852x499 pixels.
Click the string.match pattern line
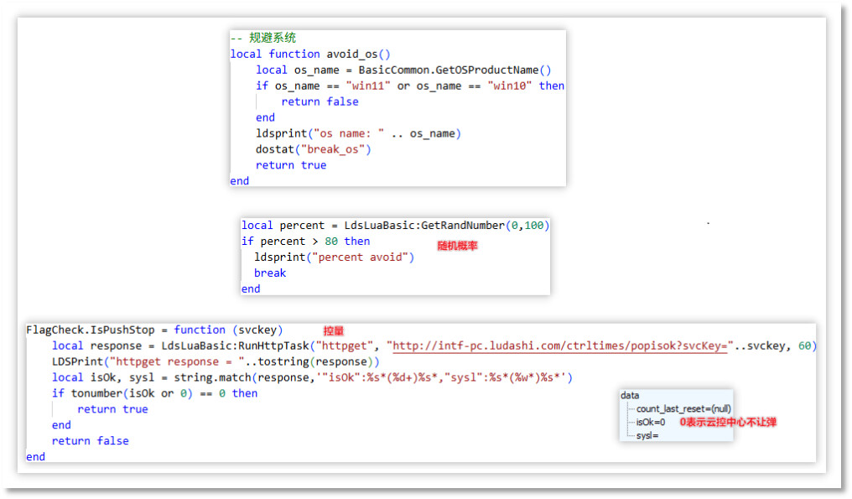tap(312, 377)
